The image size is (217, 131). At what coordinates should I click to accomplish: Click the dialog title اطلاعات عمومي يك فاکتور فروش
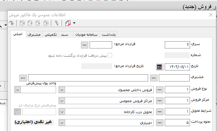pyautogui.click(x=37, y=15)
